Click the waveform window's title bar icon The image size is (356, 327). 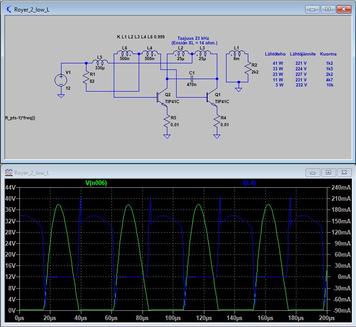click(9, 173)
